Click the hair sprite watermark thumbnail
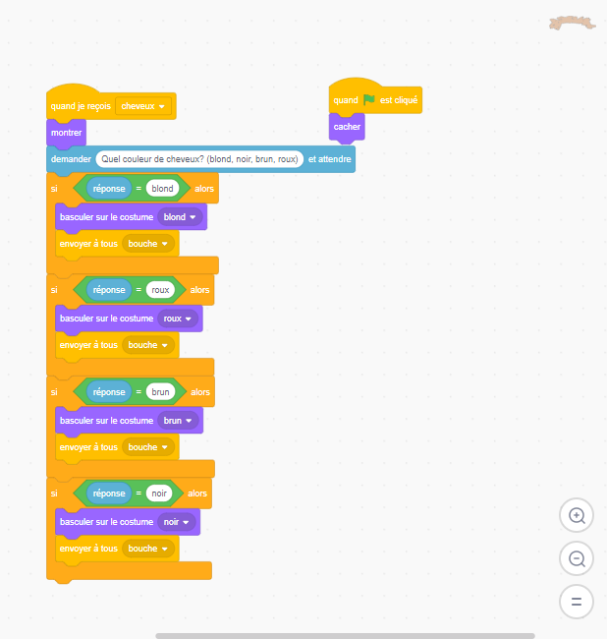Image resolution: width=607 pixels, height=639 pixels. point(572,23)
